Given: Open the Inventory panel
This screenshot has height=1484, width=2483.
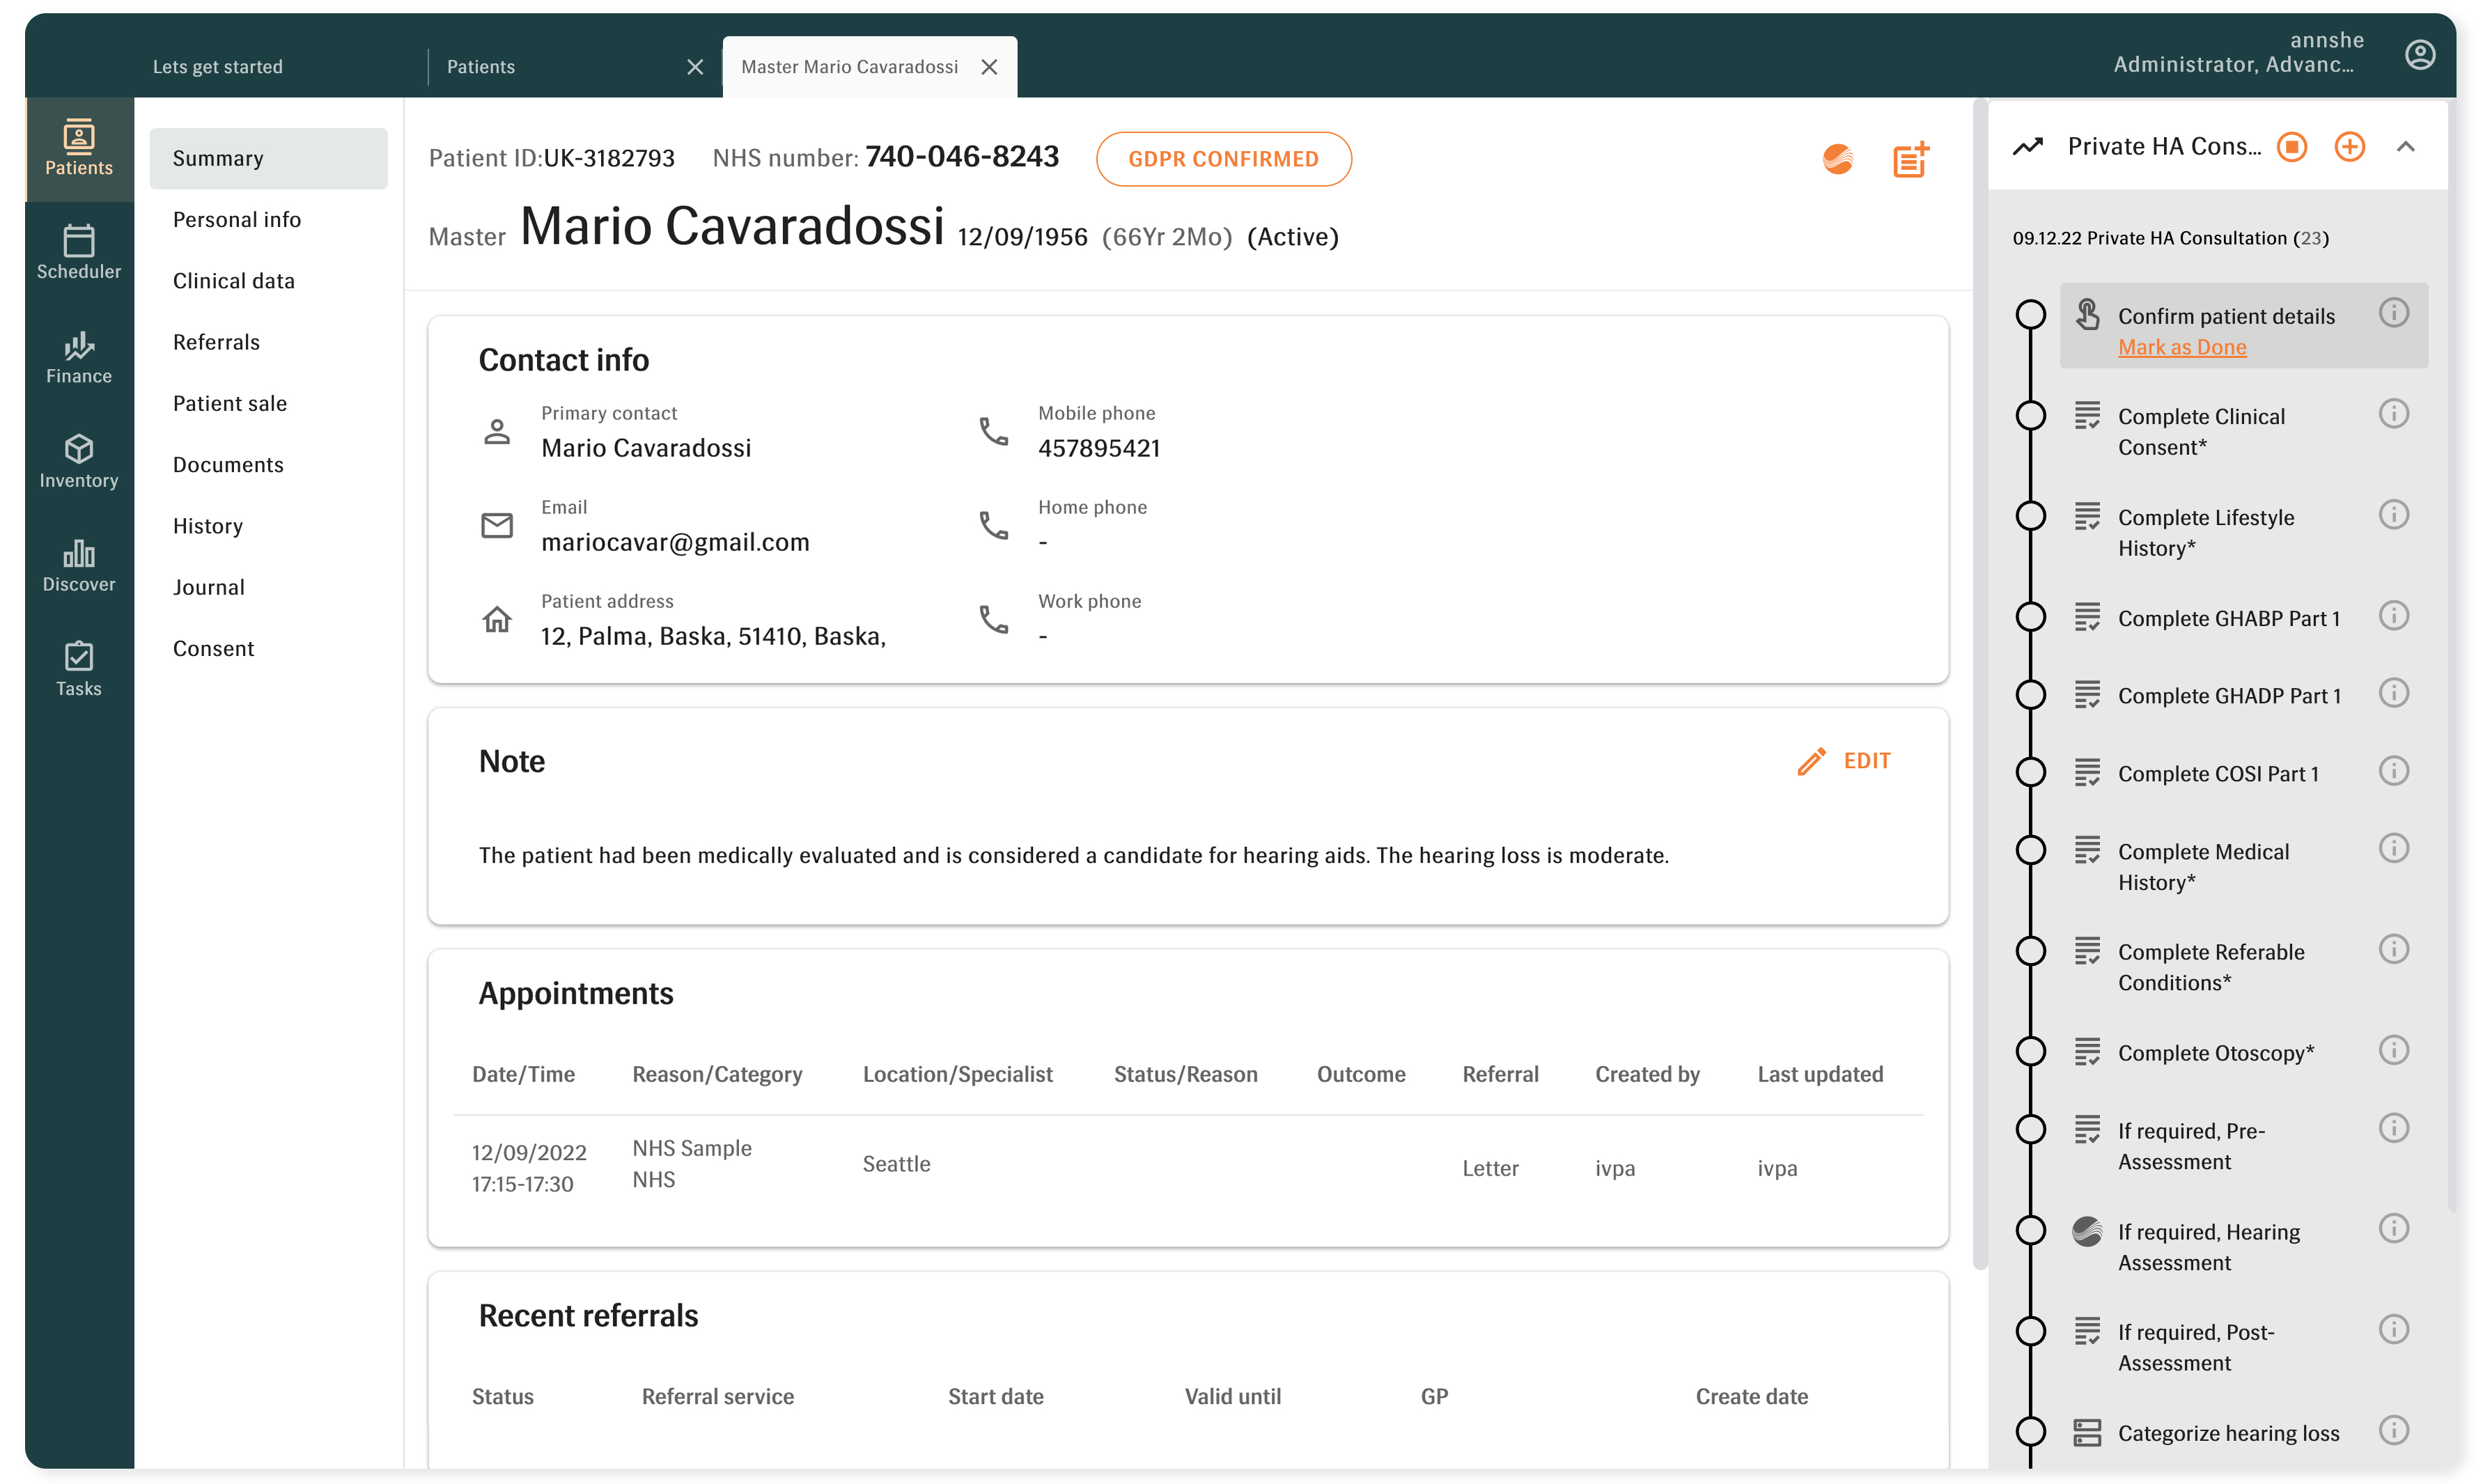Looking at the screenshot, I should tap(78, 462).
